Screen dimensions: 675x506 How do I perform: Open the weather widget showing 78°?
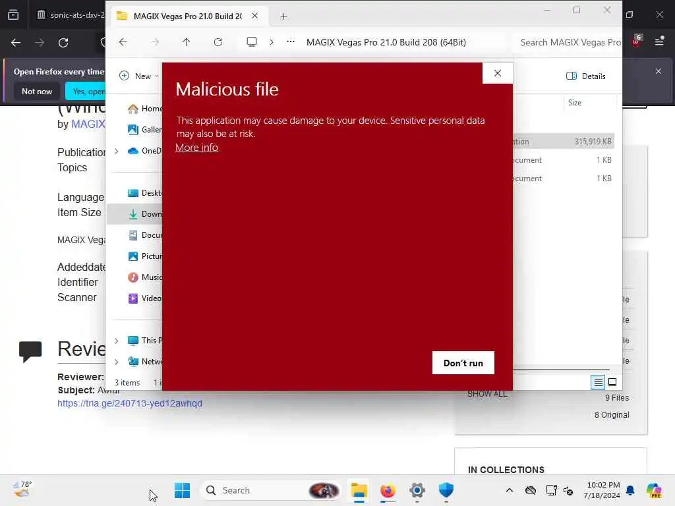coord(22,490)
